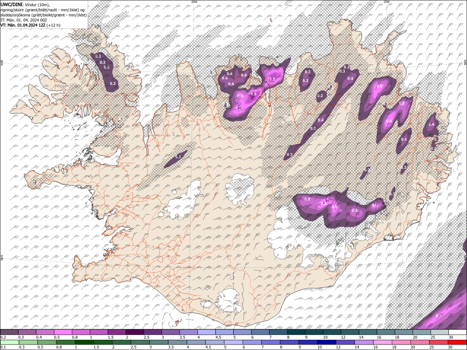The width and height of the screenshot is (467, 350).
Task: Click the 'rigning/skúrir (grænt/blátt/rautt' legend description line
Action: 43,9
